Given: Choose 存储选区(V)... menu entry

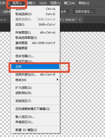Looking at the screenshot, I should [x=35, y=122].
